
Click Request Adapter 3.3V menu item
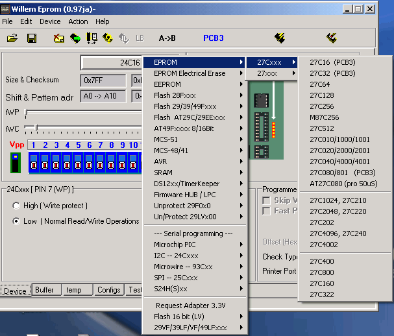tap(195, 306)
